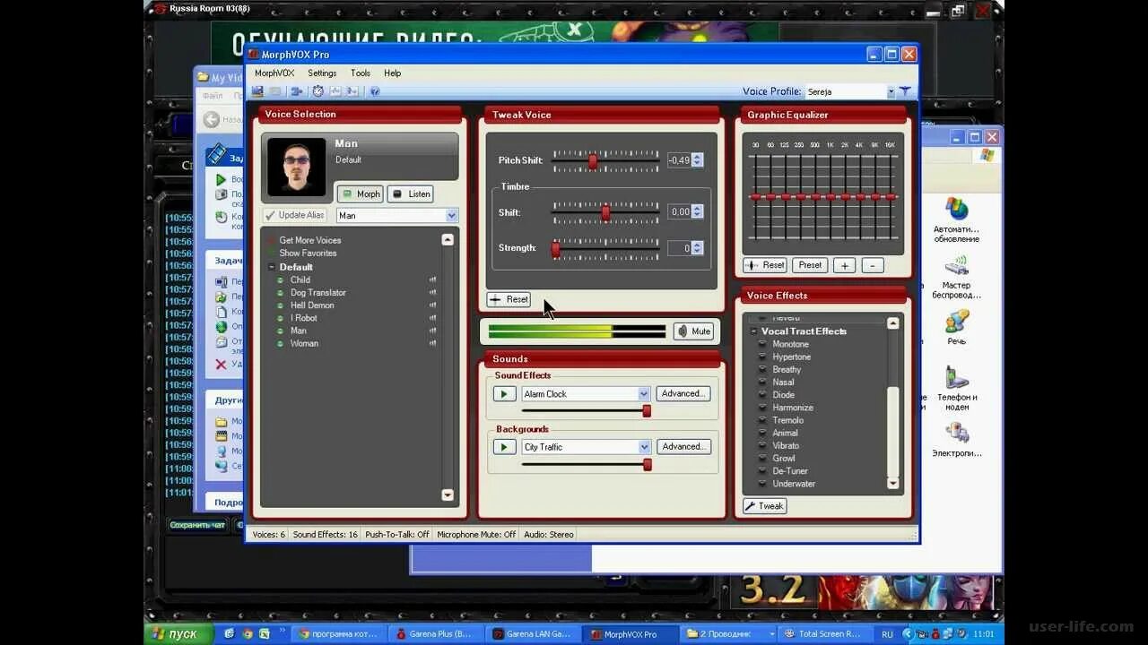The image size is (1148, 645).
Task: Click the voice list scroll-up arrow
Action: coord(448,239)
